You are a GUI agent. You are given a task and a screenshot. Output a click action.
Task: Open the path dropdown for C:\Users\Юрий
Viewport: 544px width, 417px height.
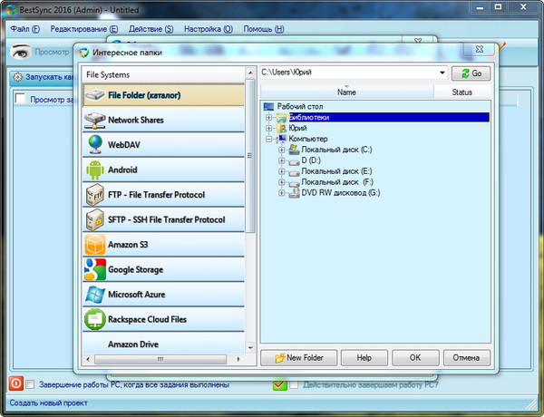[442, 73]
